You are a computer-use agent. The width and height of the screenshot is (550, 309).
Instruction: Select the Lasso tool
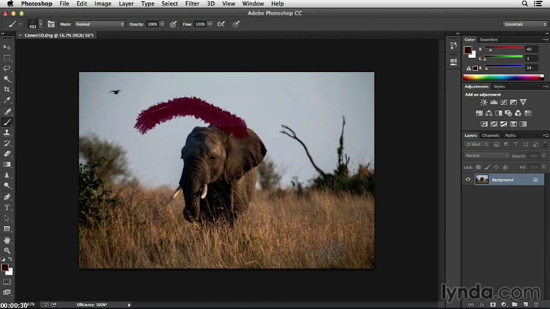pyautogui.click(x=7, y=68)
